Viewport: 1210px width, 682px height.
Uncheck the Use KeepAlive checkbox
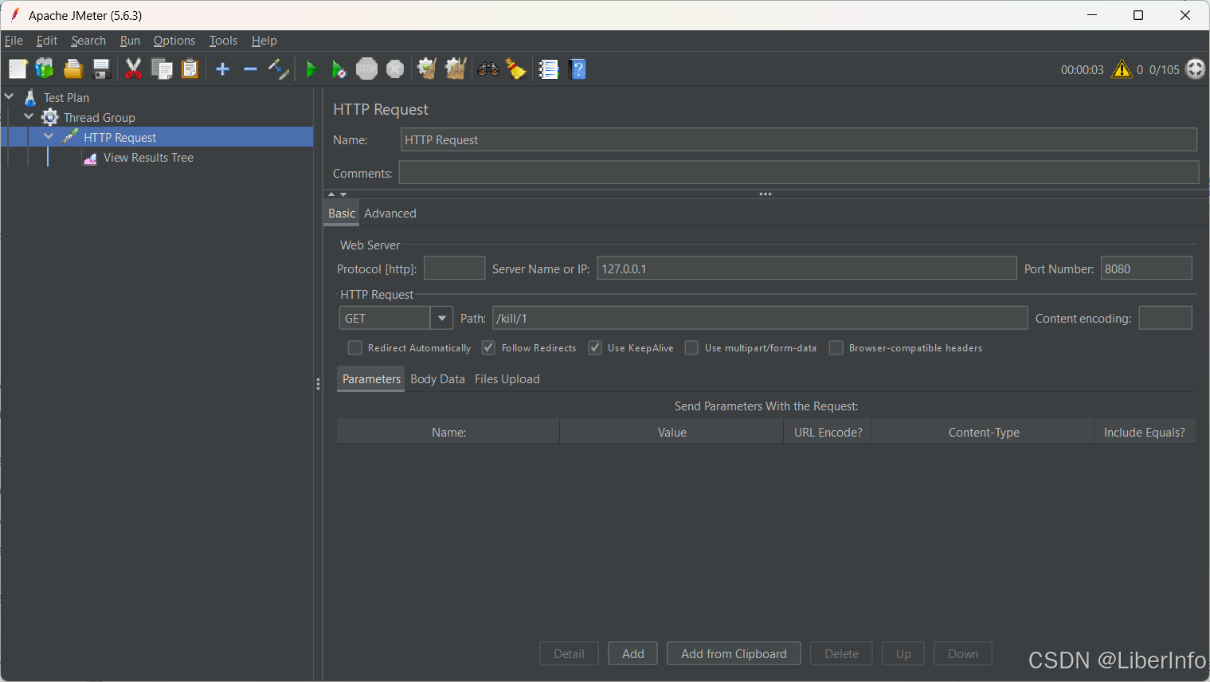coord(595,348)
